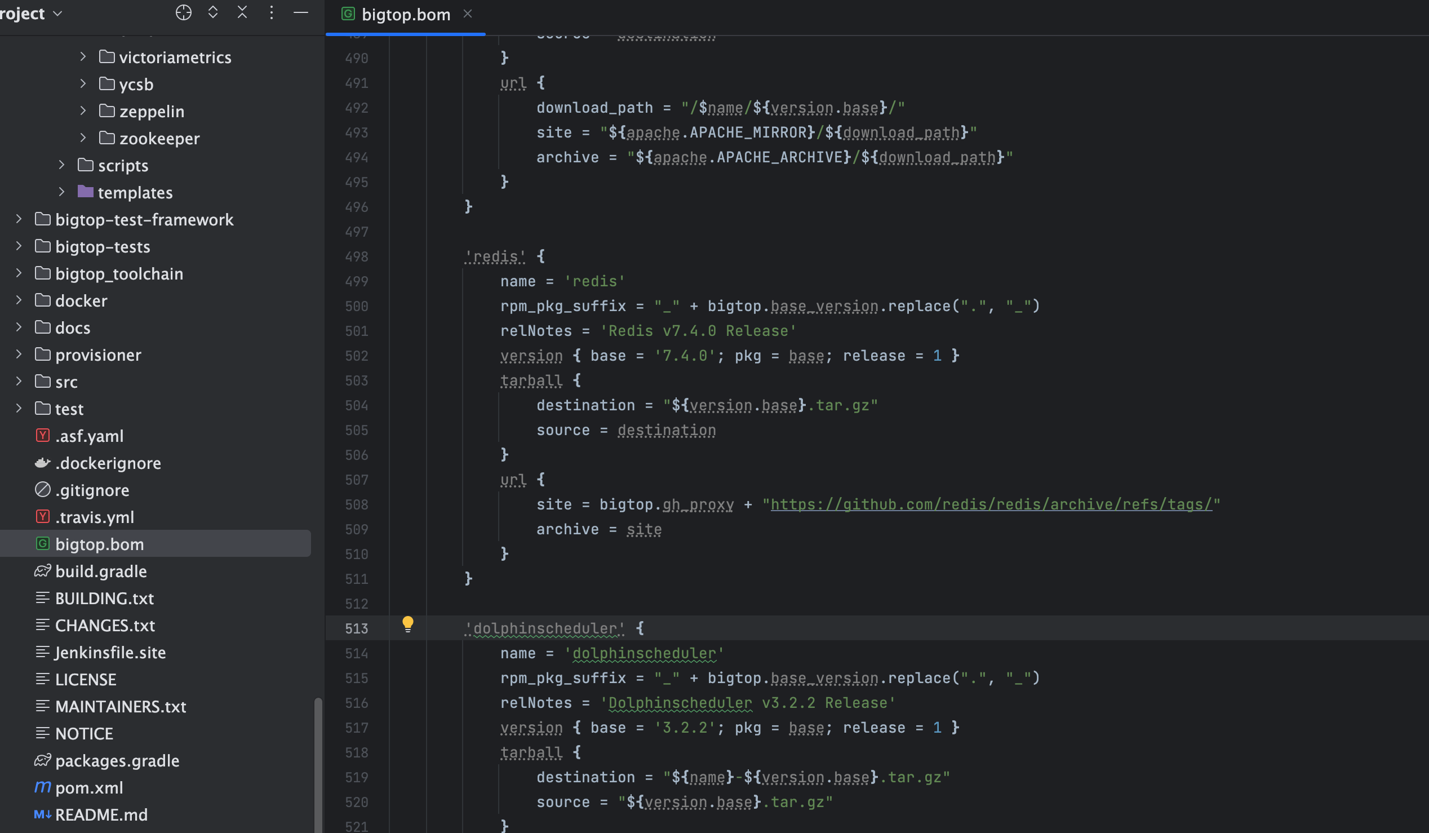Expand the docker folder
Image resolution: width=1429 pixels, height=833 pixels.
19,300
